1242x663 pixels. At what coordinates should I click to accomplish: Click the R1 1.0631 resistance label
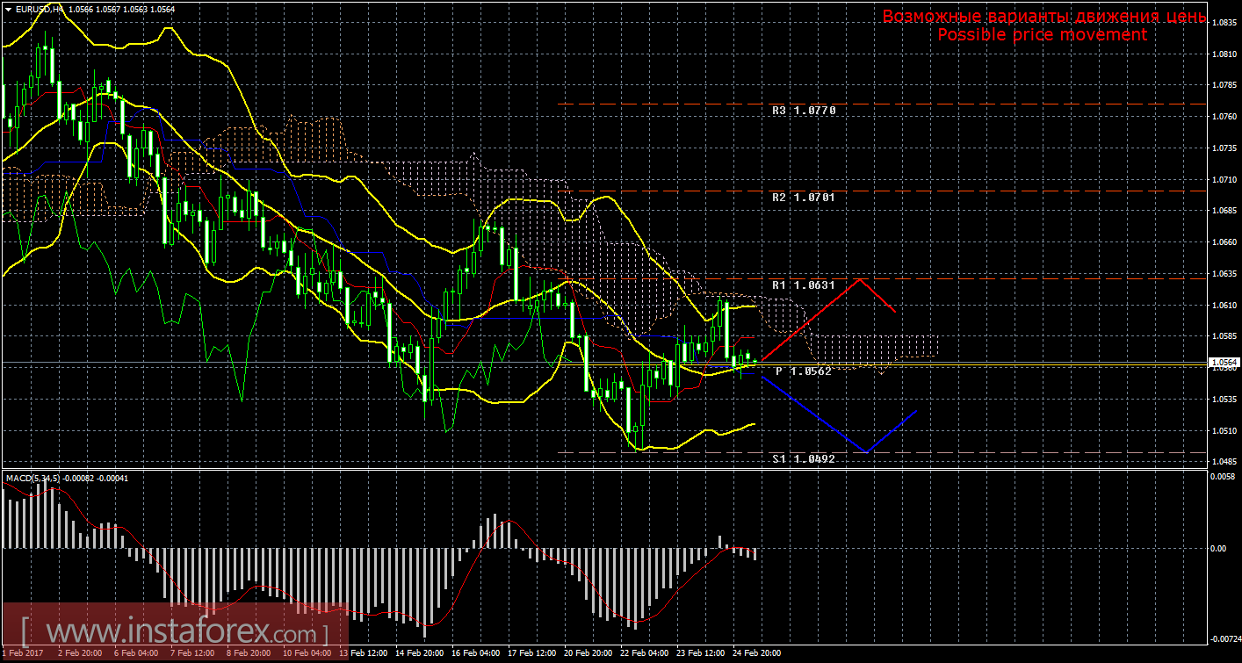click(803, 285)
